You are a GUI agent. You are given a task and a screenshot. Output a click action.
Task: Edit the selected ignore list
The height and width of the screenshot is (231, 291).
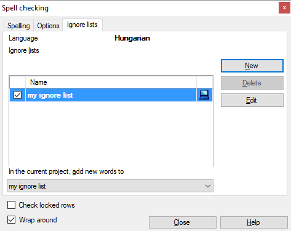coord(252,100)
